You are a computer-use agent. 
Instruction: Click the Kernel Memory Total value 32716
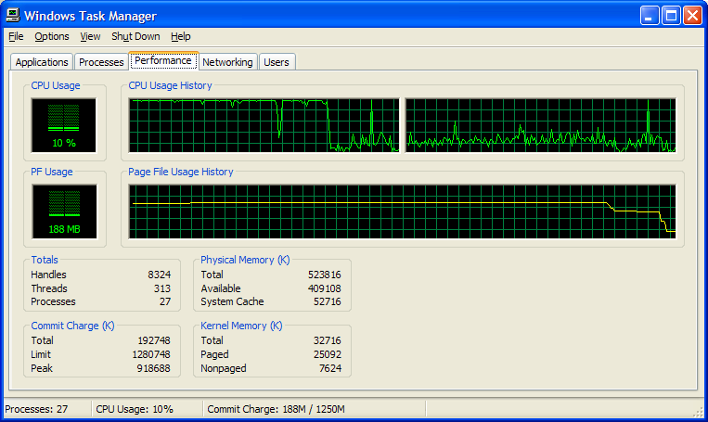point(328,340)
